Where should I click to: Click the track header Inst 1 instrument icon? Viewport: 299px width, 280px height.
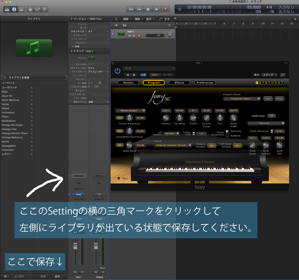pyautogui.click(x=121, y=34)
